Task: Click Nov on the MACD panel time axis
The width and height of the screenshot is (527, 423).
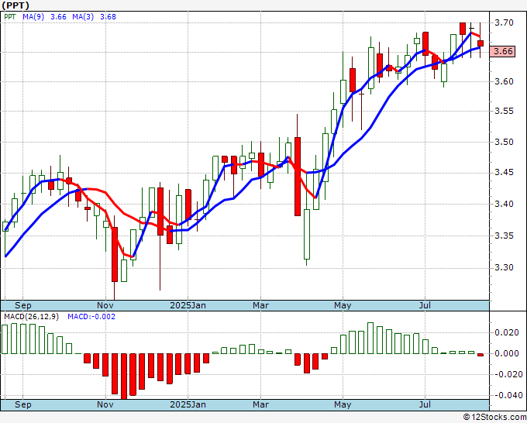Action: tap(105, 404)
